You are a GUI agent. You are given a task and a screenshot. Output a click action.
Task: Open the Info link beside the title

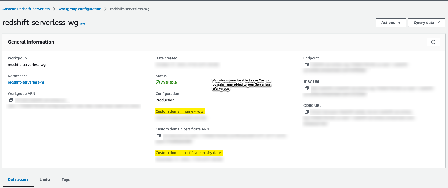click(82, 24)
